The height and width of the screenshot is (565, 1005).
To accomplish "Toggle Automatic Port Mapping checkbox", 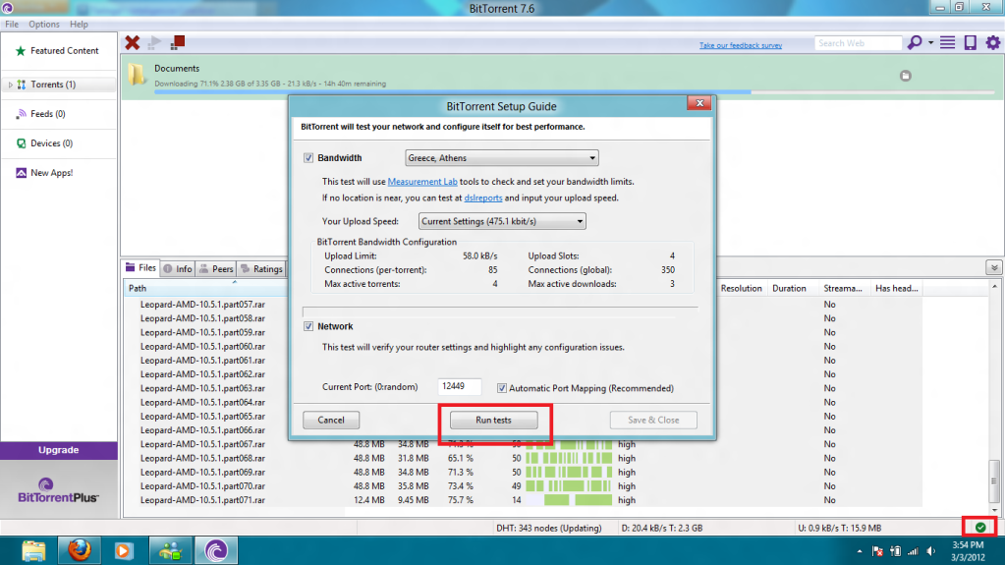I will (502, 388).
